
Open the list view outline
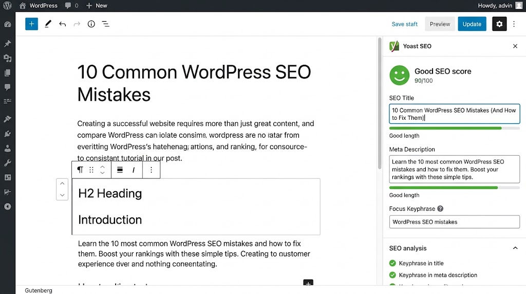[x=106, y=24]
